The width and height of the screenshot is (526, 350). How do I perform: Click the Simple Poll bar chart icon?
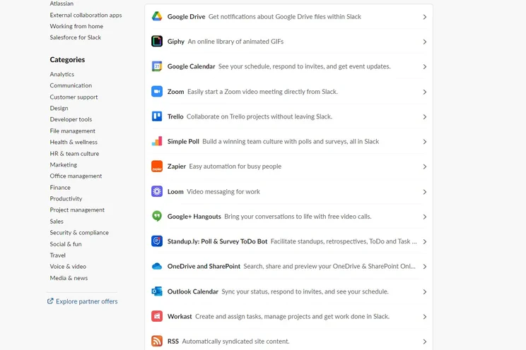click(x=157, y=141)
